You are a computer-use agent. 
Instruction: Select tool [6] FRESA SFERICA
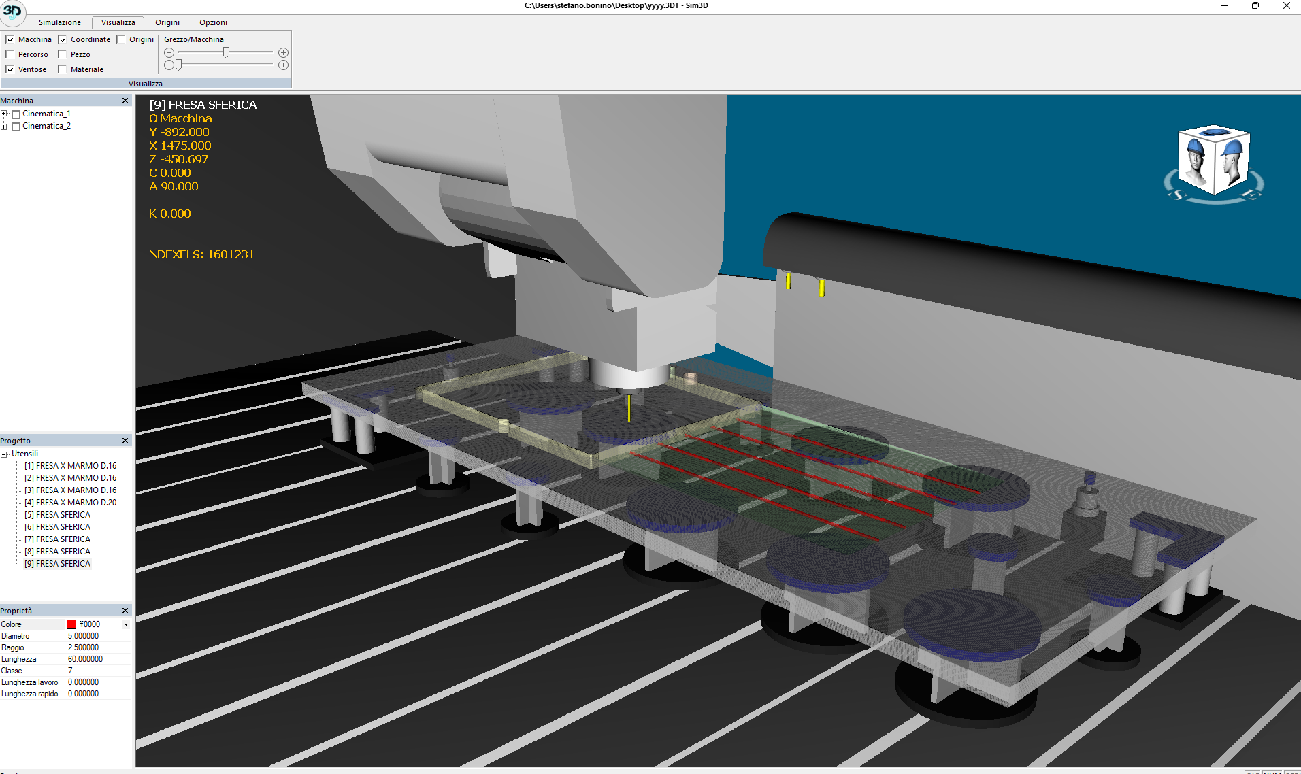pos(57,527)
